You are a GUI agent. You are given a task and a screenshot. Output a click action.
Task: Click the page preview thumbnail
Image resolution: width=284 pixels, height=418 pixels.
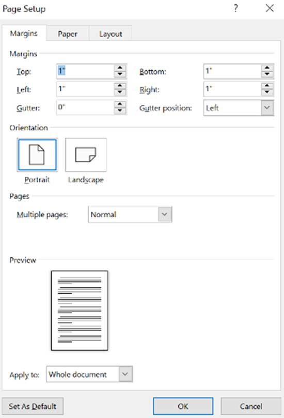pyautogui.click(x=80, y=311)
